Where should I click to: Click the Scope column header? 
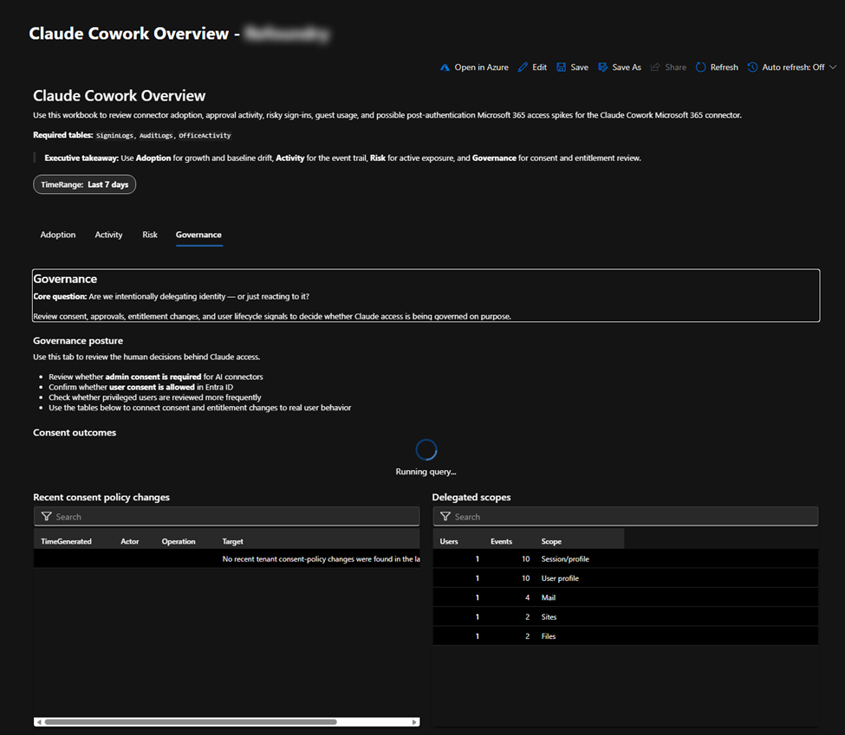coord(551,541)
